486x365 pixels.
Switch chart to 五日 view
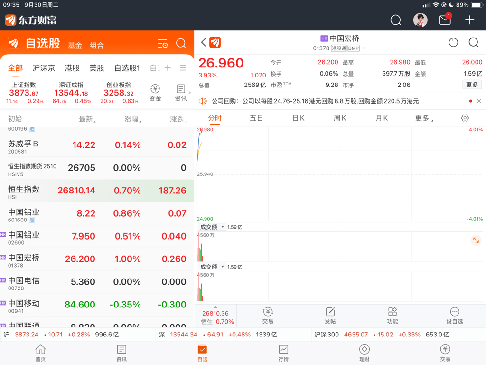pyautogui.click(x=256, y=118)
